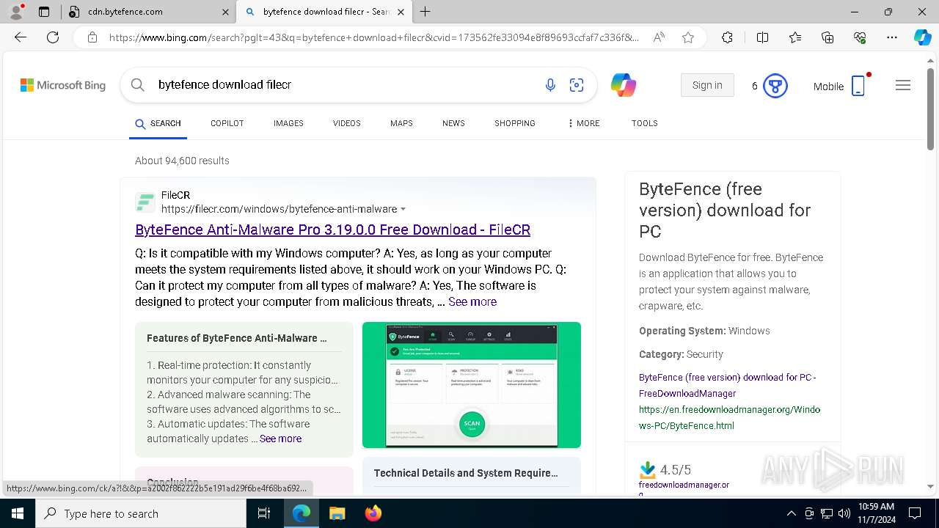The width and height of the screenshot is (939, 528).
Task: Enable split screen view
Action: coord(762,37)
